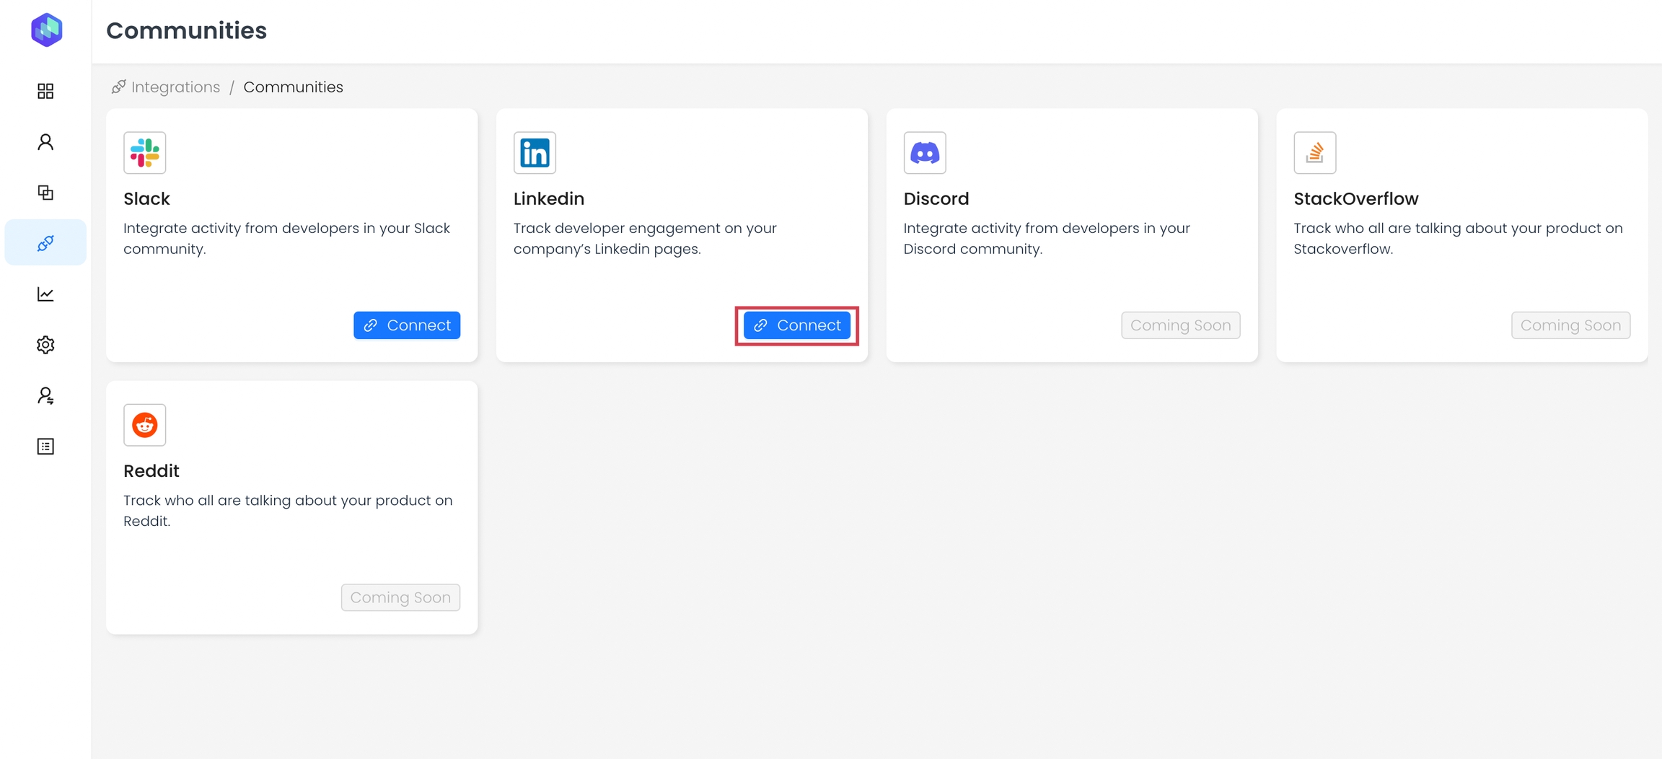Click the Slack logo icon
The height and width of the screenshot is (759, 1662).
point(145,153)
